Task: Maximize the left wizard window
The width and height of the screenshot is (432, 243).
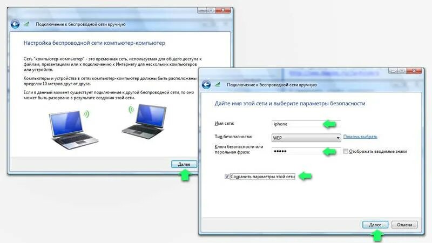Action: 211,10
